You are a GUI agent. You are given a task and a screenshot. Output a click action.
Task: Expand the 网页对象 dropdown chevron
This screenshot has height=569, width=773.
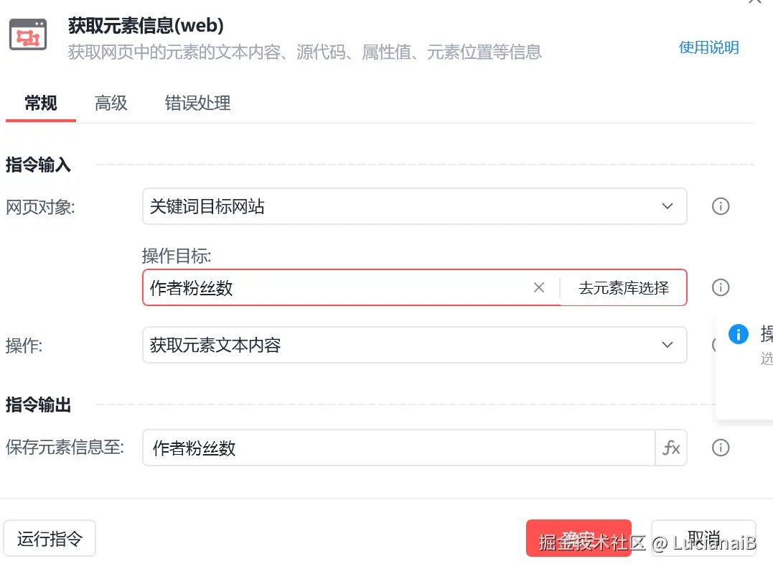coord(667,206)
